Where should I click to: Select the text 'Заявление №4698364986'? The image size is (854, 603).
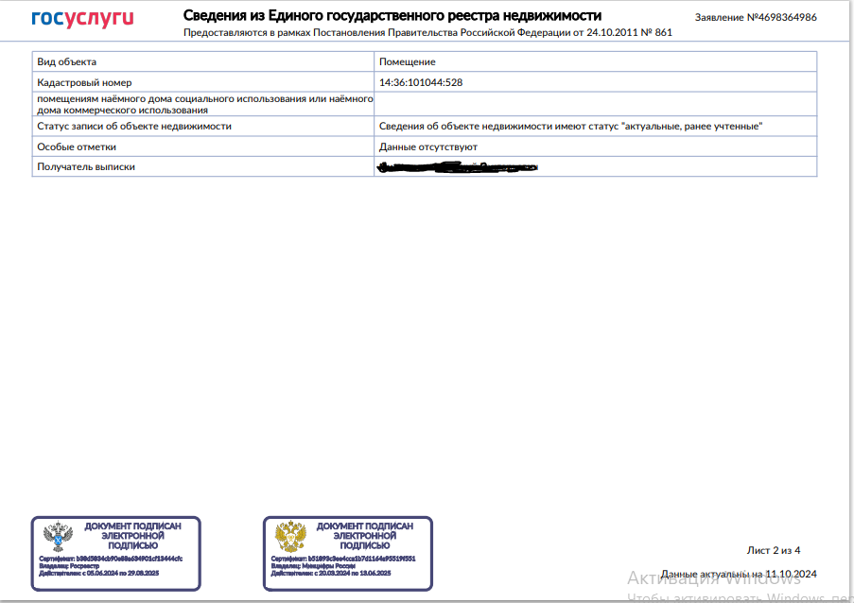click(756, 17)
